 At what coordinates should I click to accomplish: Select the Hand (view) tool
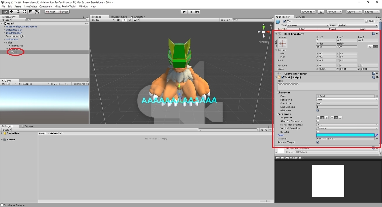tap(5, 11)
